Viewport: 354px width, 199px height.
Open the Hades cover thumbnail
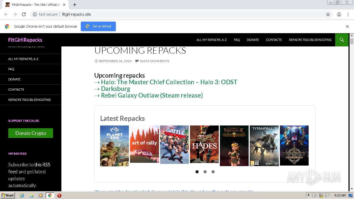point(204,144)
